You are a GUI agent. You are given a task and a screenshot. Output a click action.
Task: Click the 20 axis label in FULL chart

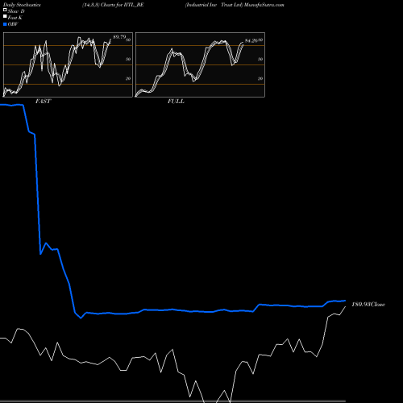click(260, 78)
